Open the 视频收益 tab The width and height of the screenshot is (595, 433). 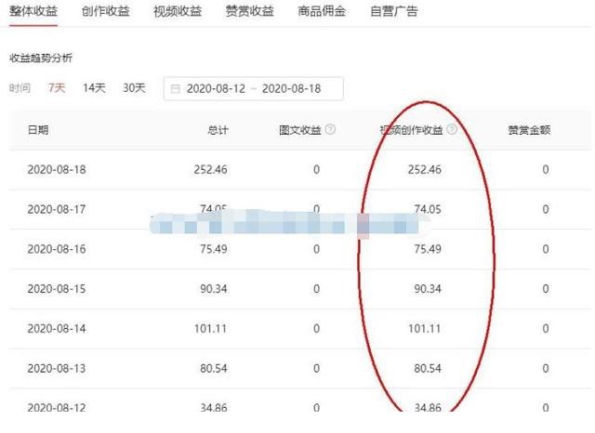(x=178, y=11)
